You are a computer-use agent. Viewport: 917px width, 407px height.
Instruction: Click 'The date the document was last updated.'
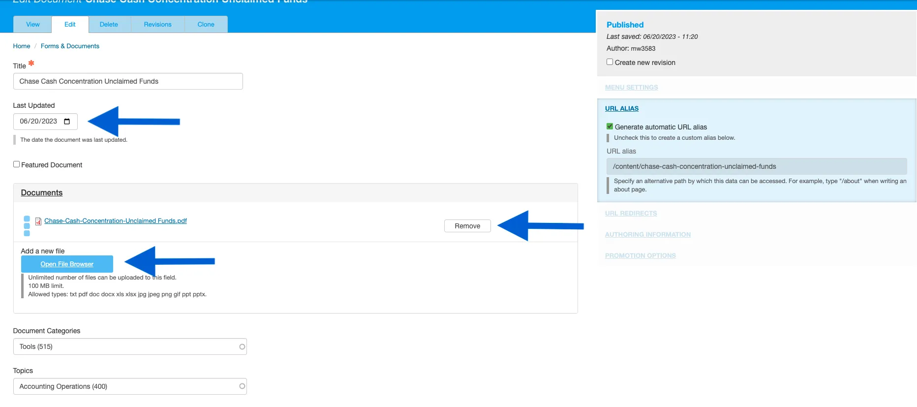coord(74,140)
